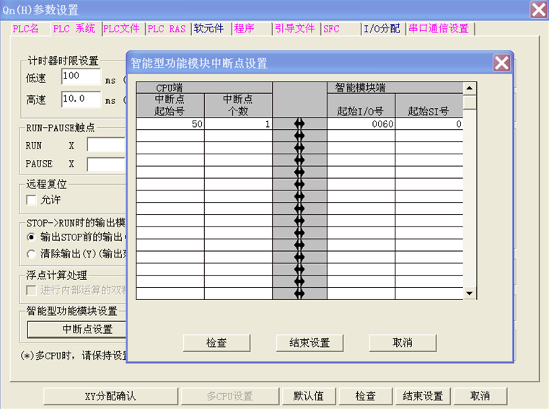This screenshot has height=409, width=549.
Task: Click the first row double-arrow link icon
Action: tap(299, 124)
